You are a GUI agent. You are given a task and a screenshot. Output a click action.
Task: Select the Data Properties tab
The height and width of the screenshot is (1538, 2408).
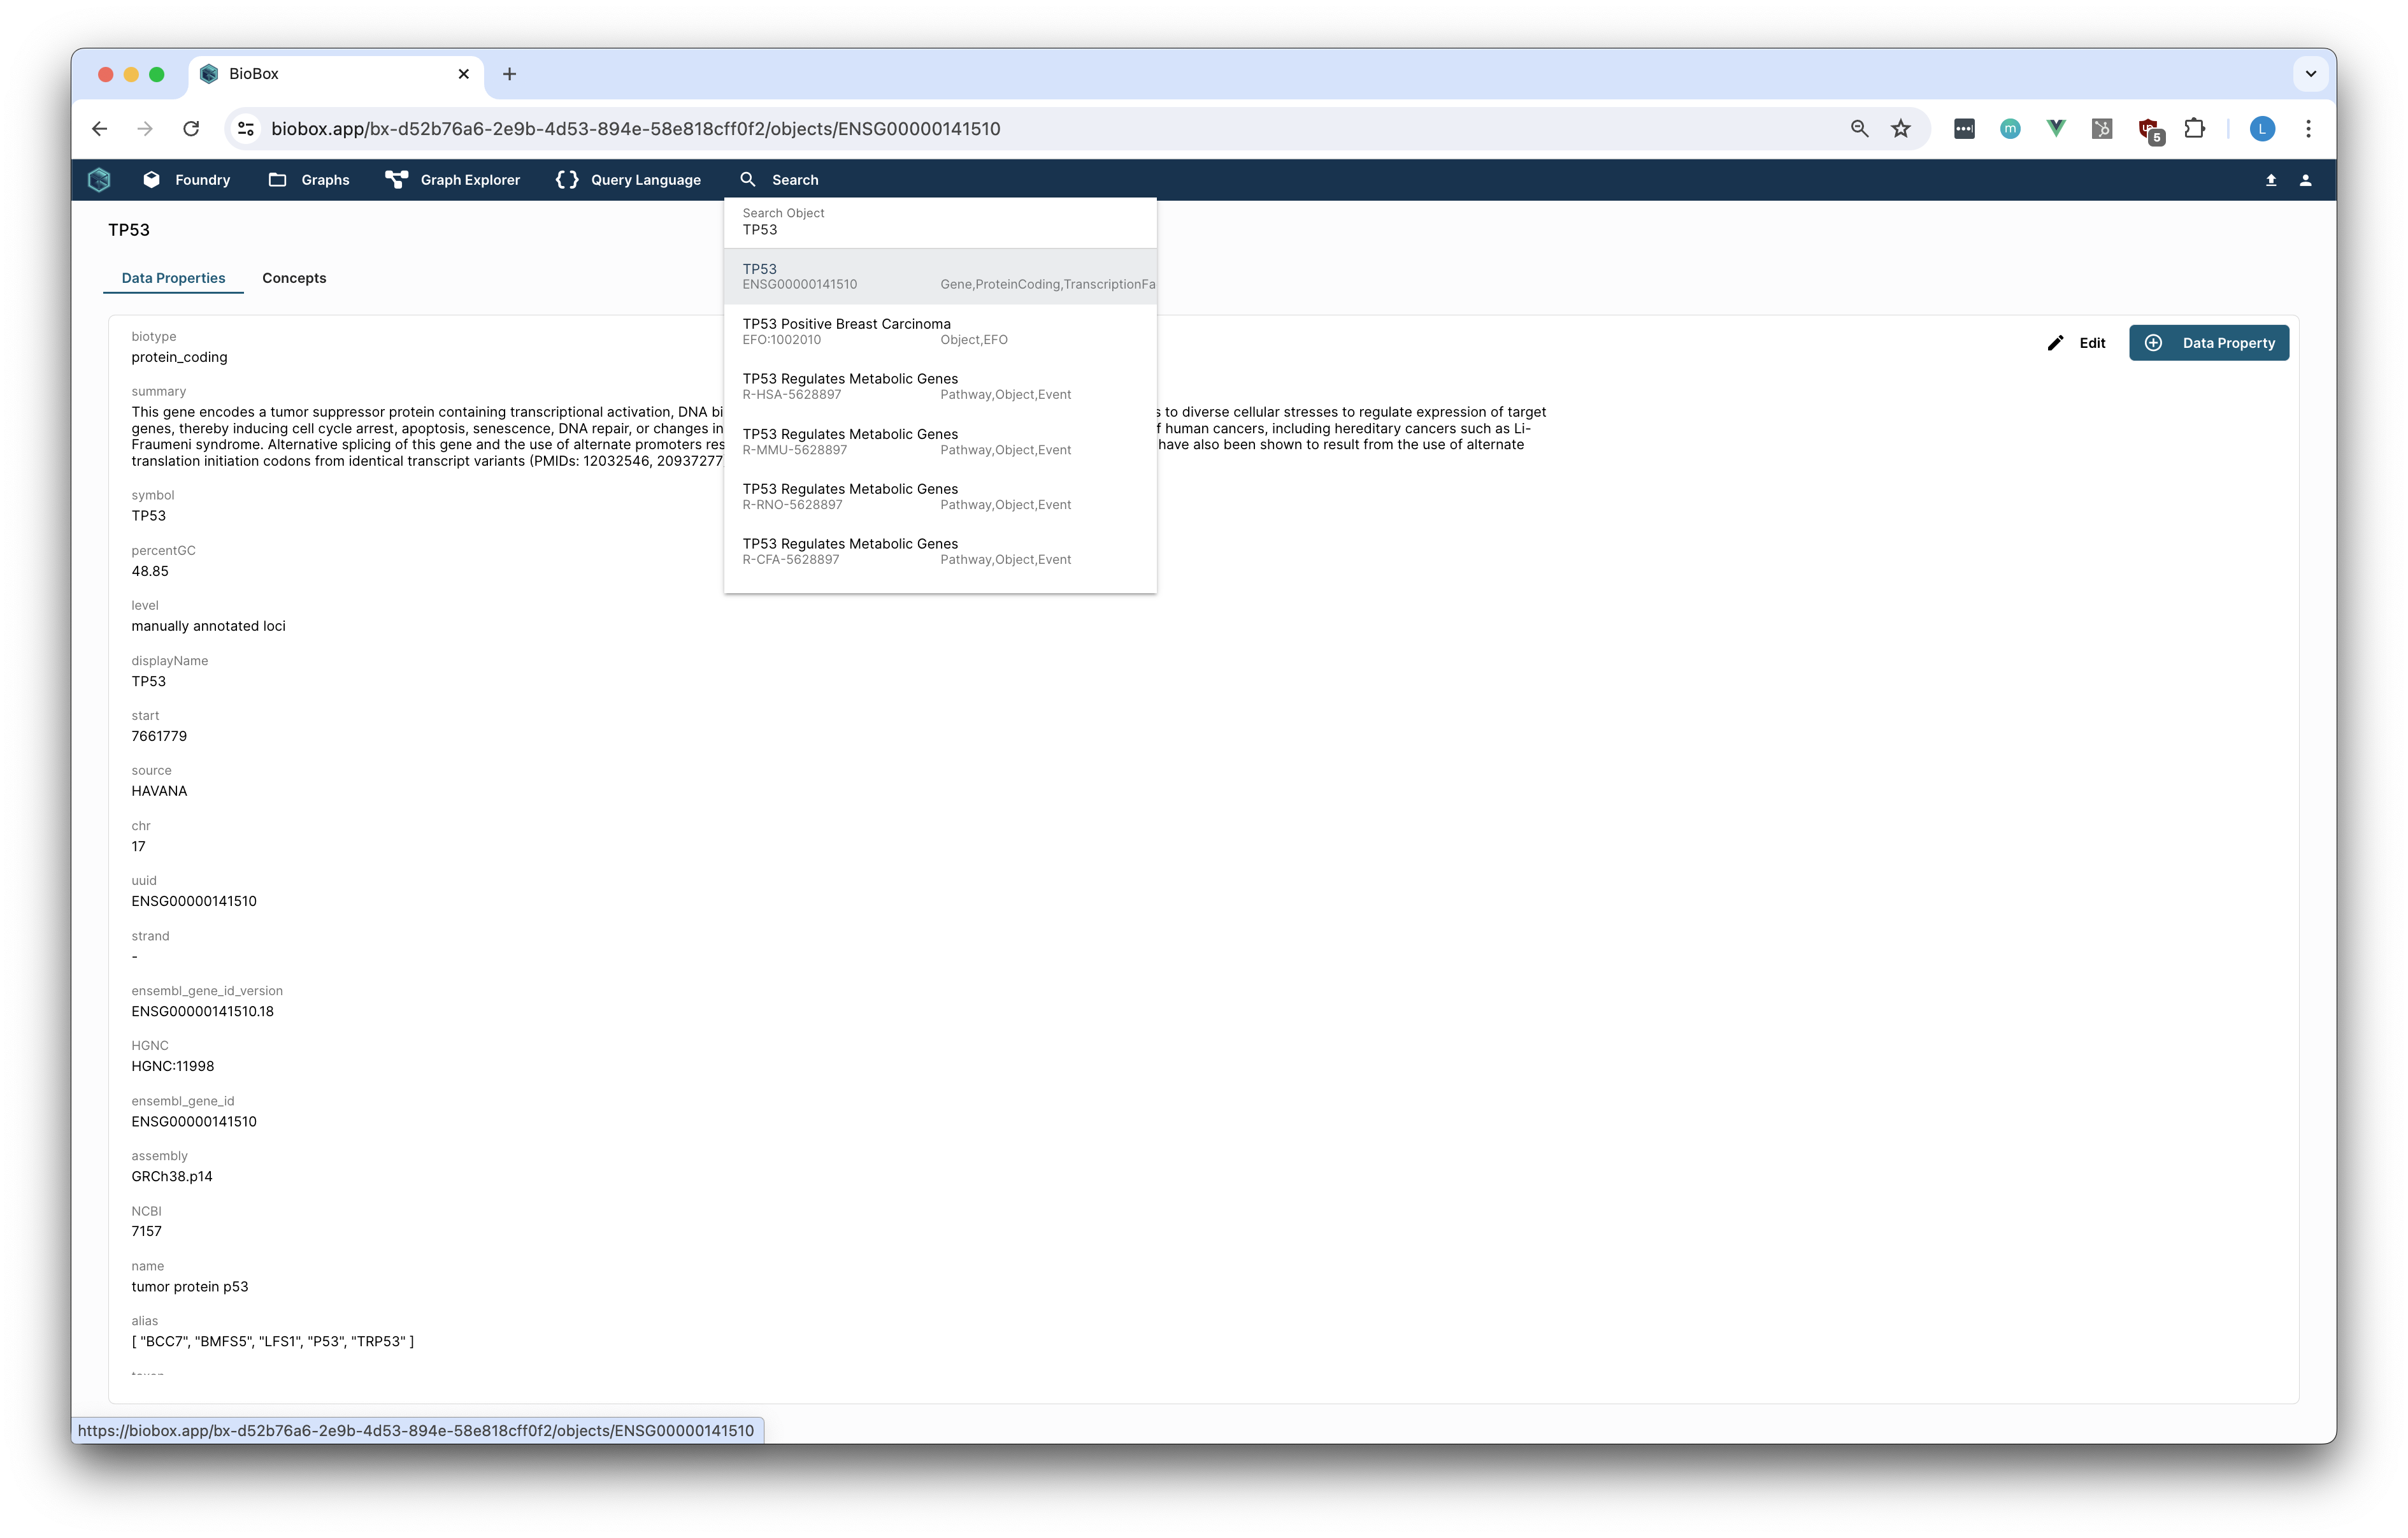click(173, 278)
